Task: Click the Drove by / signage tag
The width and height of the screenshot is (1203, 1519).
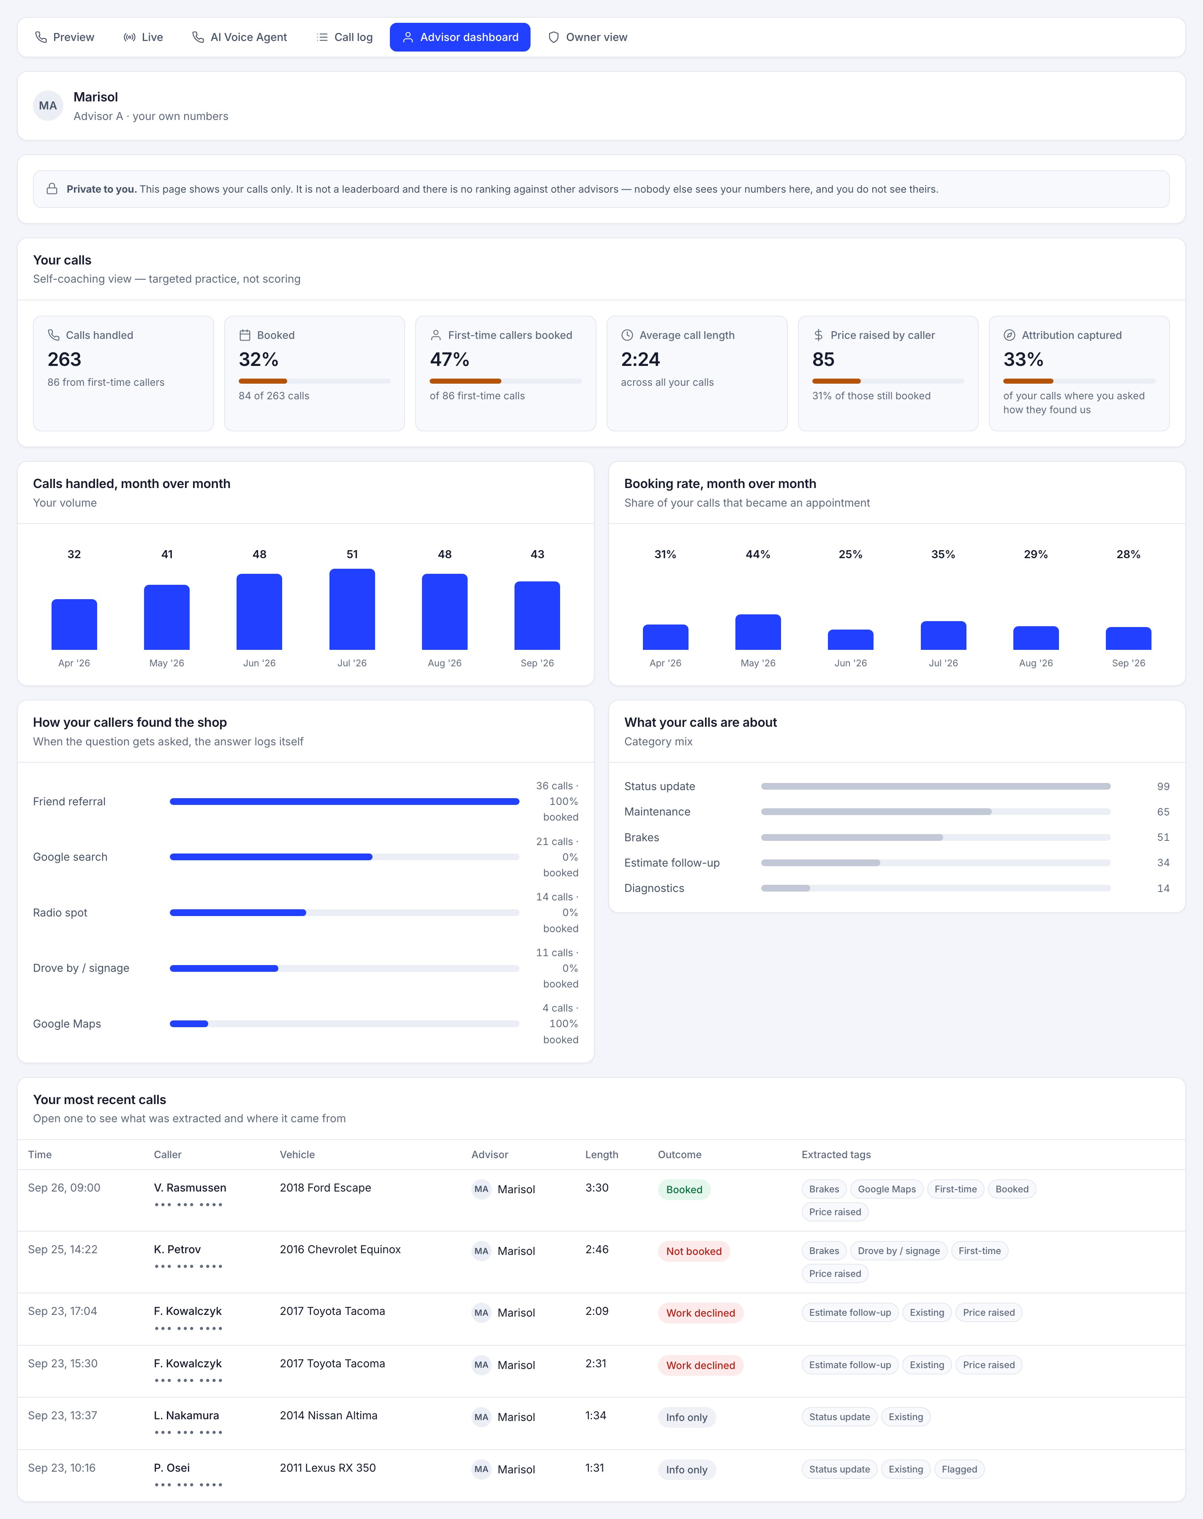Action: click(899, 1251)
